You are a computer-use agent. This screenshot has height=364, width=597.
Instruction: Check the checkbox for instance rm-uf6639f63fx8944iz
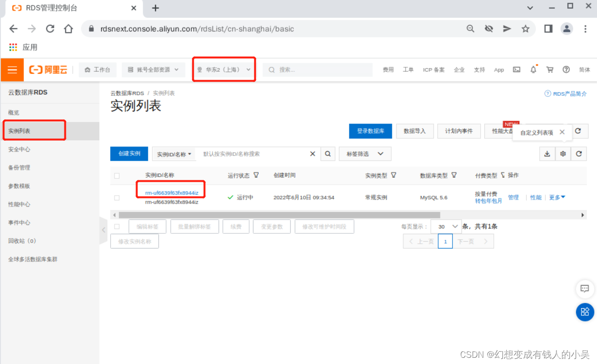(x=117, y=197)
